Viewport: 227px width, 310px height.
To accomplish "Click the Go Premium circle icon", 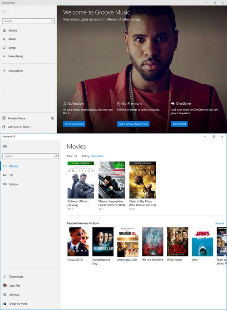I will tap(119, 104).
